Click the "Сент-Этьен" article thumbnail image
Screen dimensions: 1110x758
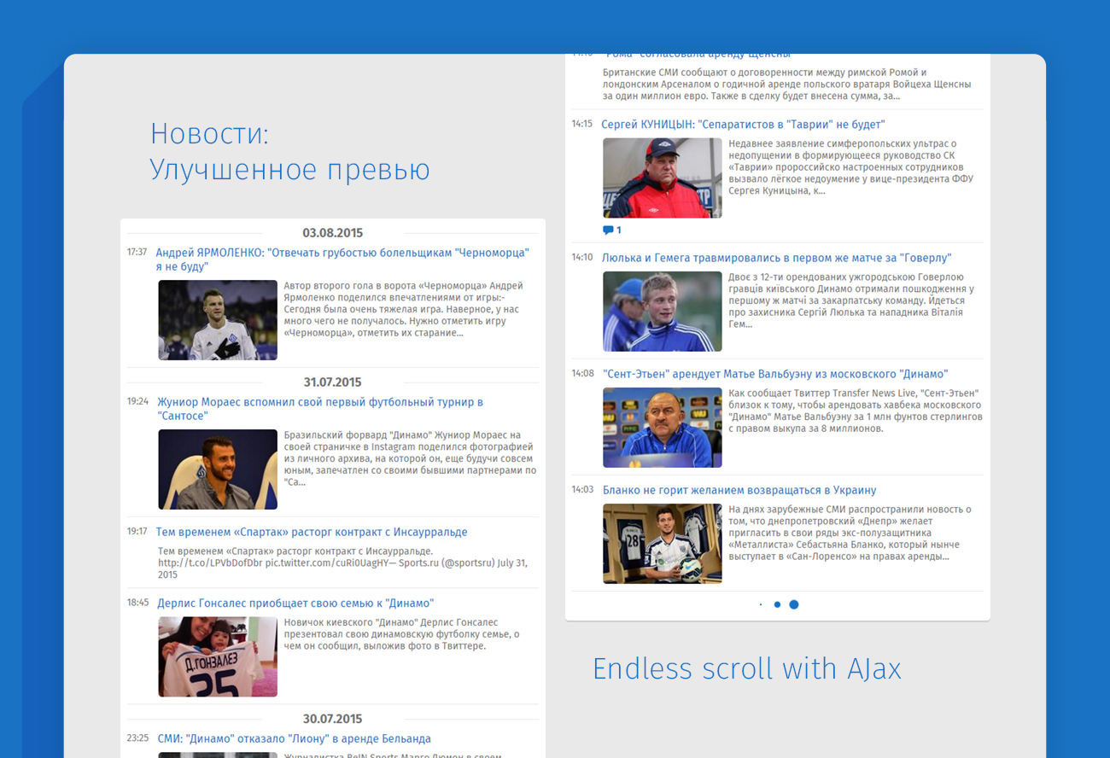[663, 428]
